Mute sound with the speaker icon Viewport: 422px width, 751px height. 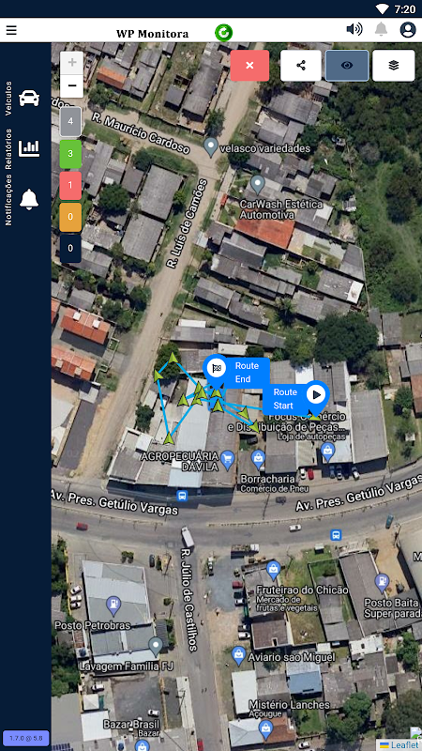click(x=354, y=30)
